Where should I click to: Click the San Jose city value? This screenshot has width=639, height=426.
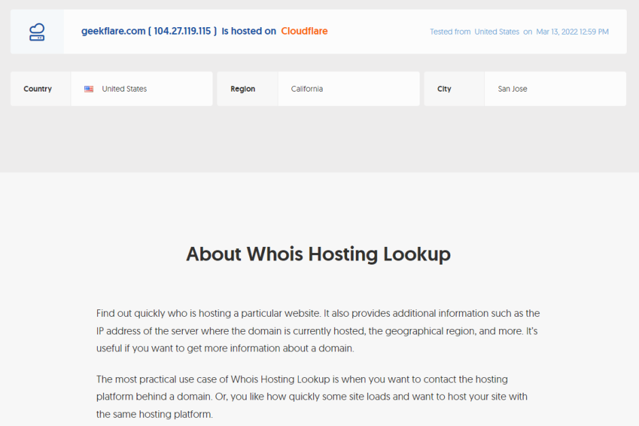512,89
